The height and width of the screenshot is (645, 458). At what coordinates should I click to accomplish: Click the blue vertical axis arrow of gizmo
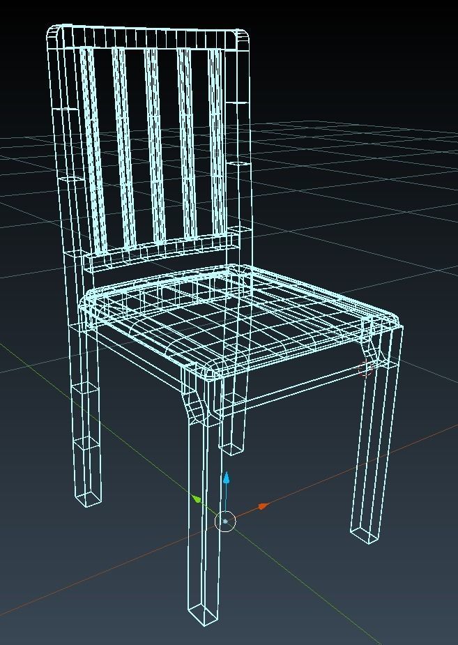pyautogui.click(x=226, y=479)
